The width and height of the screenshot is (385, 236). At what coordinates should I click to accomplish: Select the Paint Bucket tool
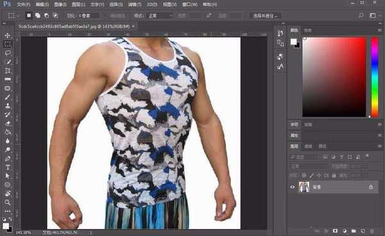click(8, 132)
